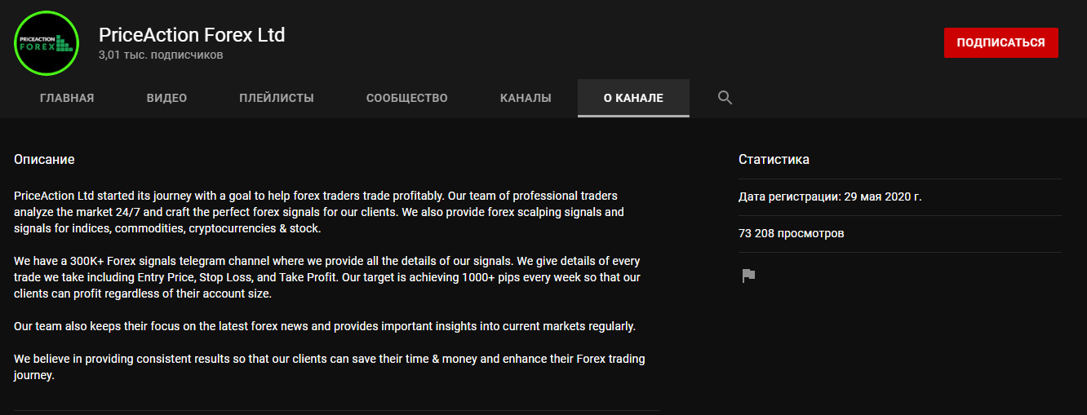The height and width of the screenshot is (415, 1087).
Task: Click the paragraph starting 'PriceAction Ltd started its journey'
Action: tap(319, 212)
